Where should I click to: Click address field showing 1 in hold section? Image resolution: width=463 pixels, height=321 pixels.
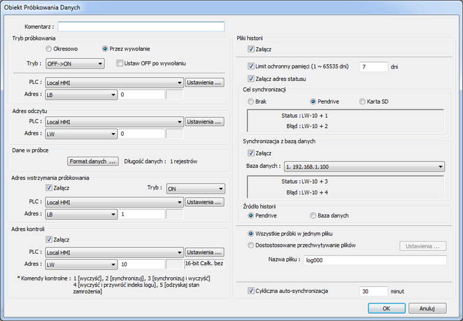point(141,214)
